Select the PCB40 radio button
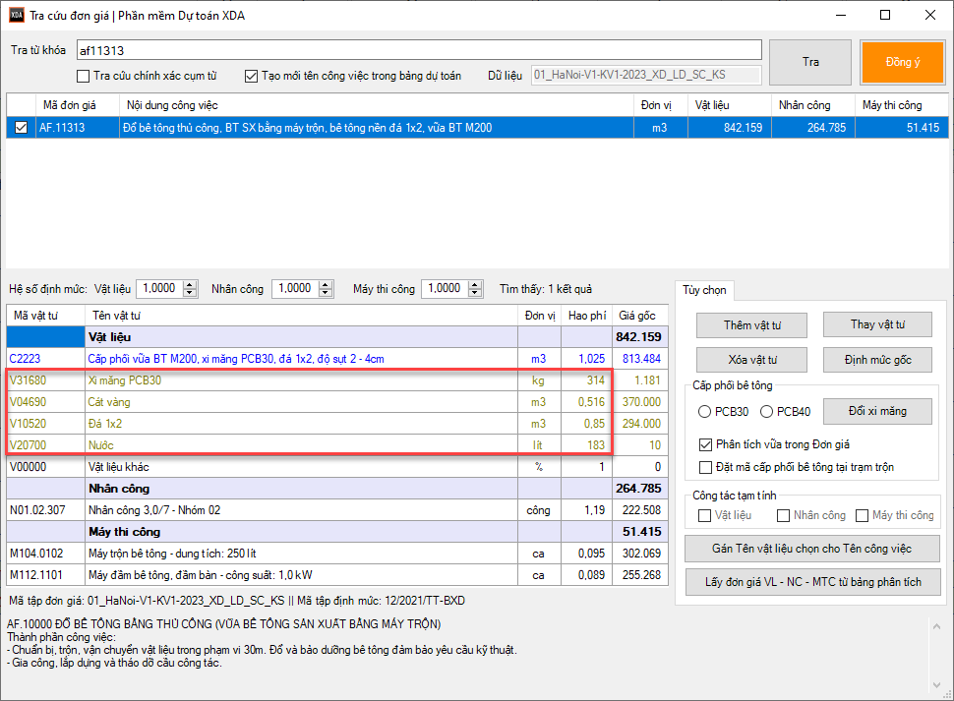Image resolution: width=954 pixels, height=701 pixels. click(766, 412)
